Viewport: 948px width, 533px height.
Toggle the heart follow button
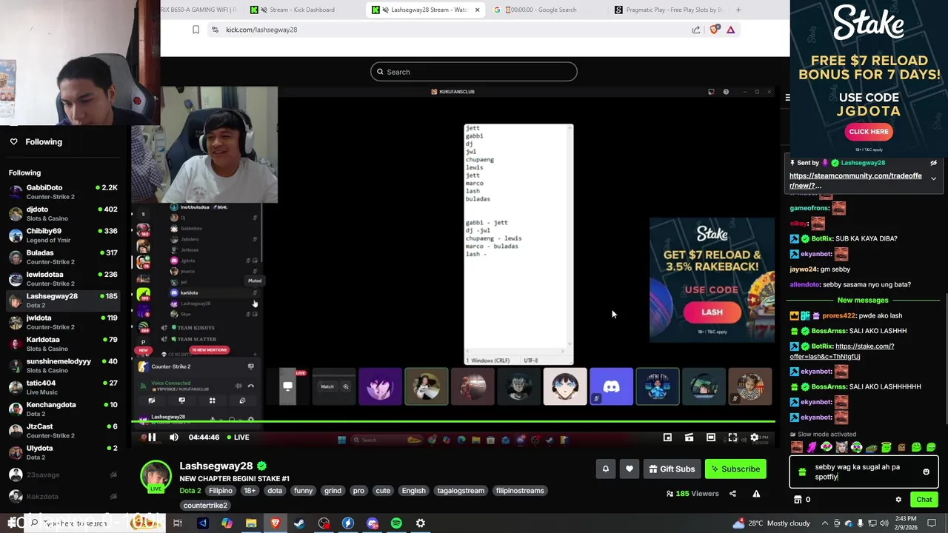(630, 469)
